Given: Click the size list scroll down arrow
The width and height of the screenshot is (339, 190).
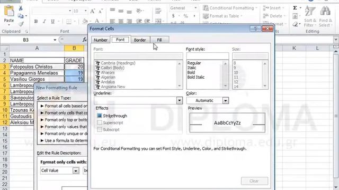Looking at the screenshot, I should 265,86.
